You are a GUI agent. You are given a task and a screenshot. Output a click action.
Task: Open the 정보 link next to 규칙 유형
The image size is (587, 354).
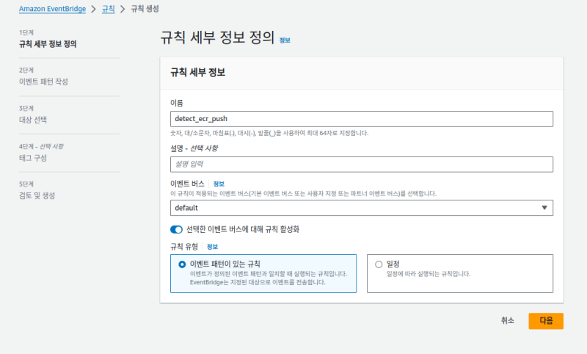point(212,247)
